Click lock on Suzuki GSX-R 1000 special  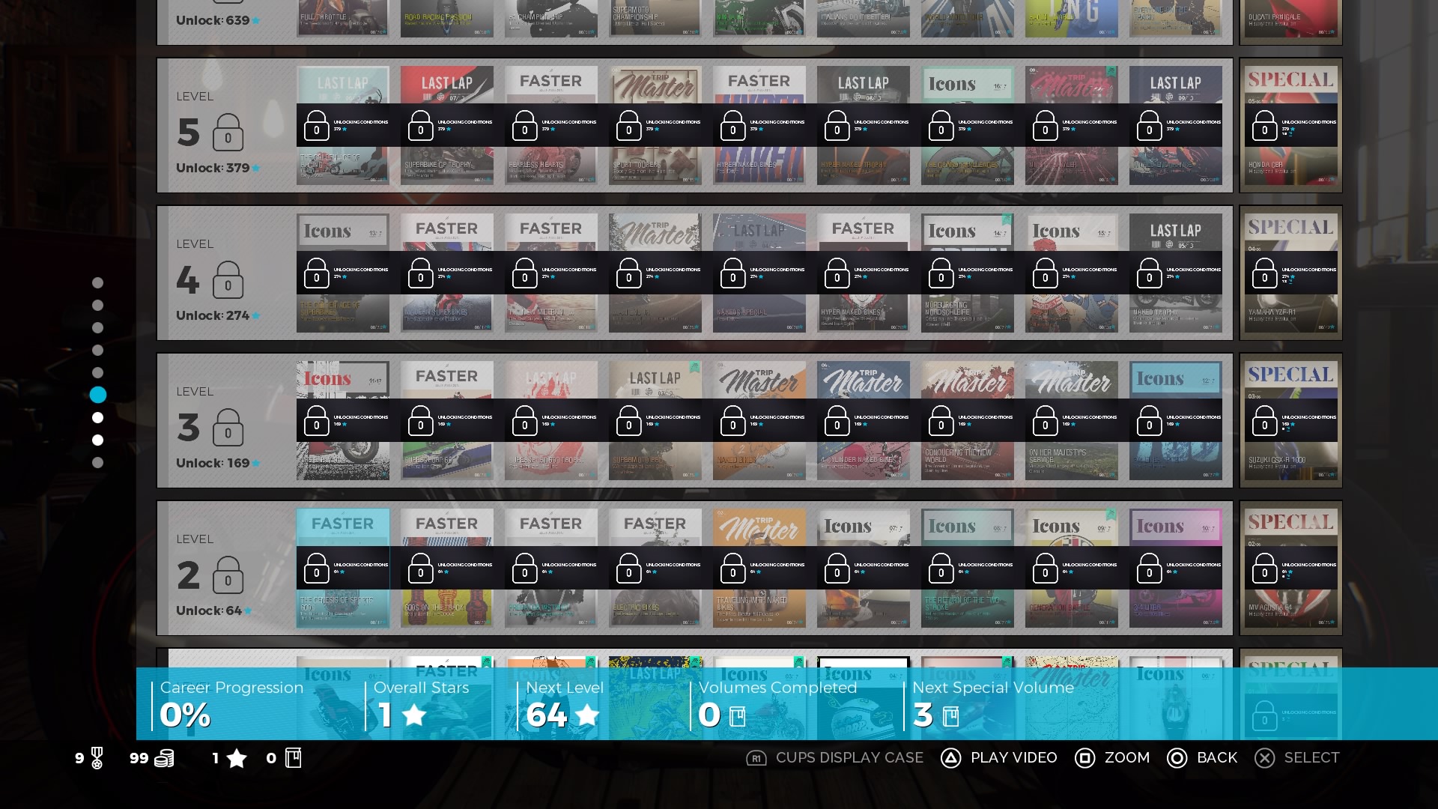1264,421
